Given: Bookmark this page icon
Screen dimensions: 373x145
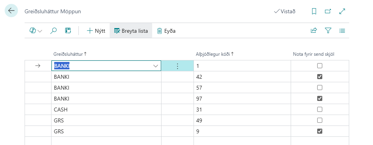Looking at the screenshot, I should 314,11.
